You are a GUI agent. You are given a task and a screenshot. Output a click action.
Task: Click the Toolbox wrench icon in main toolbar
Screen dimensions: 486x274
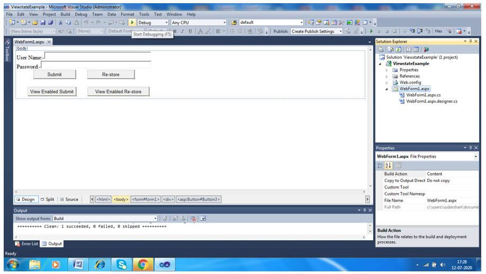[x=341, y=22]
